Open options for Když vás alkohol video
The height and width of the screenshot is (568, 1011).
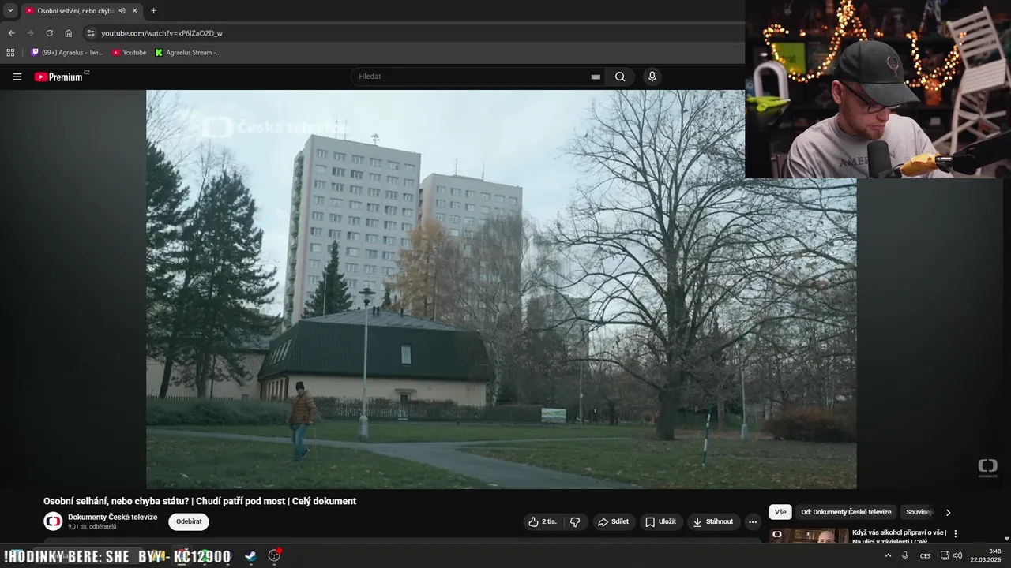[x=955, y=534]
